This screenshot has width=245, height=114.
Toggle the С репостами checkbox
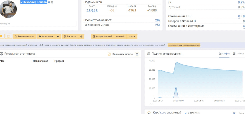185,113
